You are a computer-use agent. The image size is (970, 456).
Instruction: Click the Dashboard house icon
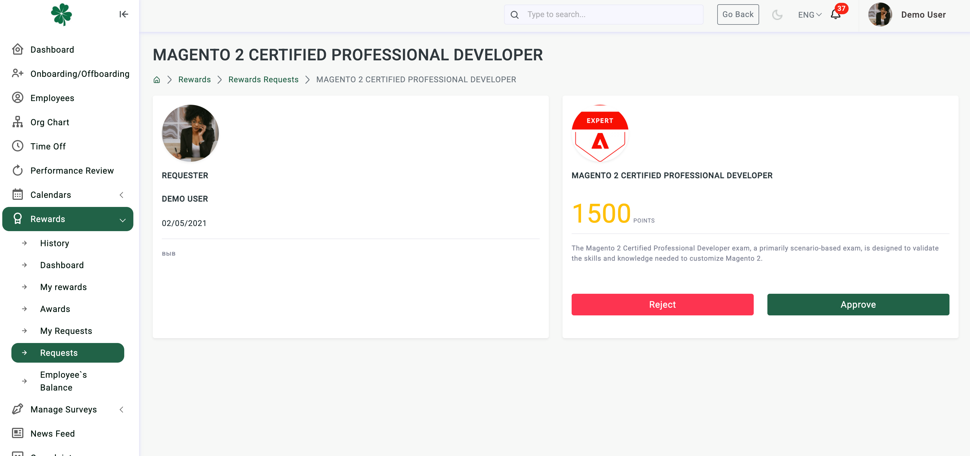(17, 49)
